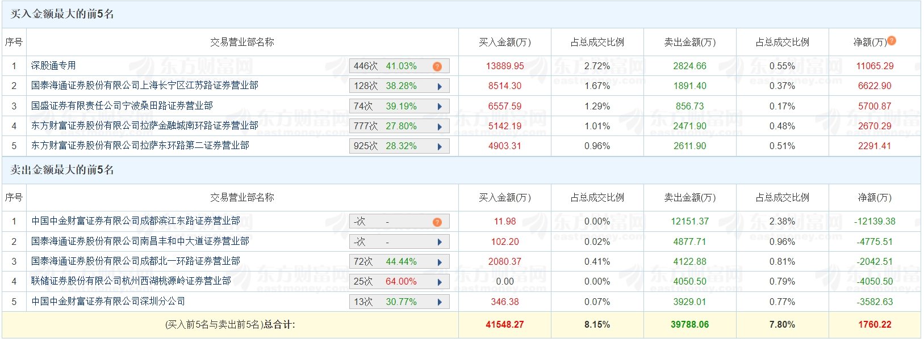Click 买入金额(万) column header in buy table
Image resolution: width=924 pixels, height=339 pixels.
point(505,43)
